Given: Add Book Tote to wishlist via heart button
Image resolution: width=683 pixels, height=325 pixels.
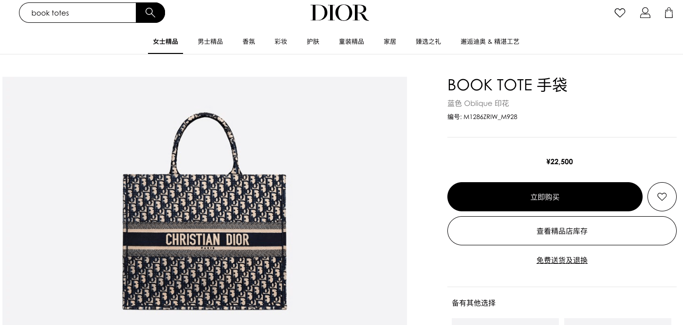Looking at the screenshot, I should (x=662, y=197).
